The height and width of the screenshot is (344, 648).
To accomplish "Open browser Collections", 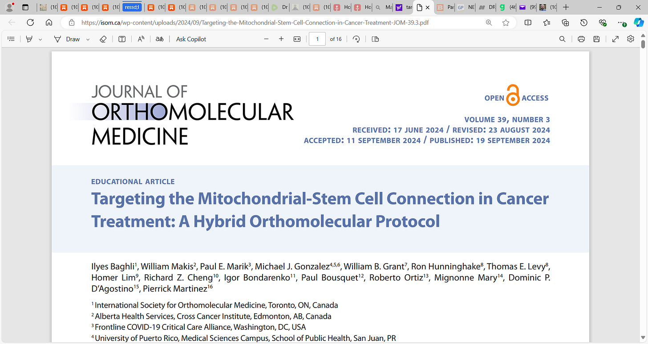I will coord(565,23).
